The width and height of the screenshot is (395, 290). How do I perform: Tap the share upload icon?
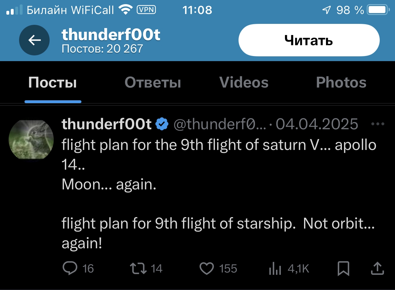(x=378, y=268)
